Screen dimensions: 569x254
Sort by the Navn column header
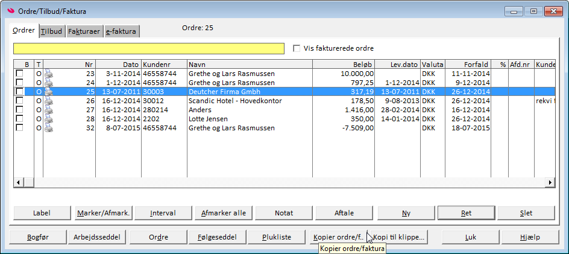pos(250,65)
